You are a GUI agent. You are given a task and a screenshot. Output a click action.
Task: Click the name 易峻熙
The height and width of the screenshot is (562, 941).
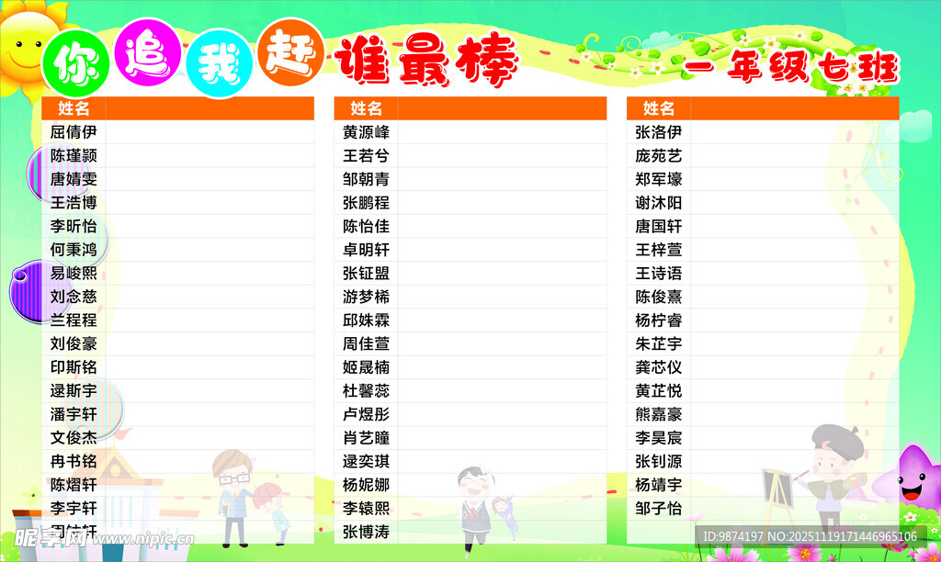coord(74,273)
